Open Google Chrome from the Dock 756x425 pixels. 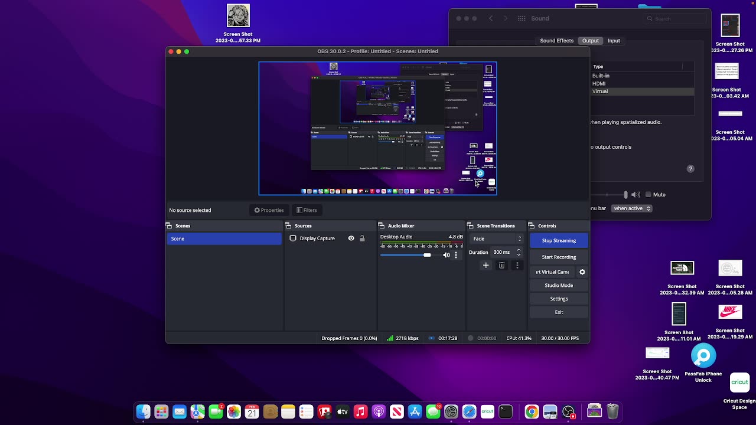coord(532,411)
